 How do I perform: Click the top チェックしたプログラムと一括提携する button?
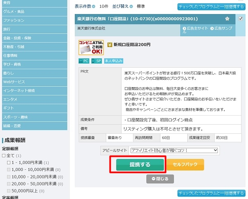point(211,7)
